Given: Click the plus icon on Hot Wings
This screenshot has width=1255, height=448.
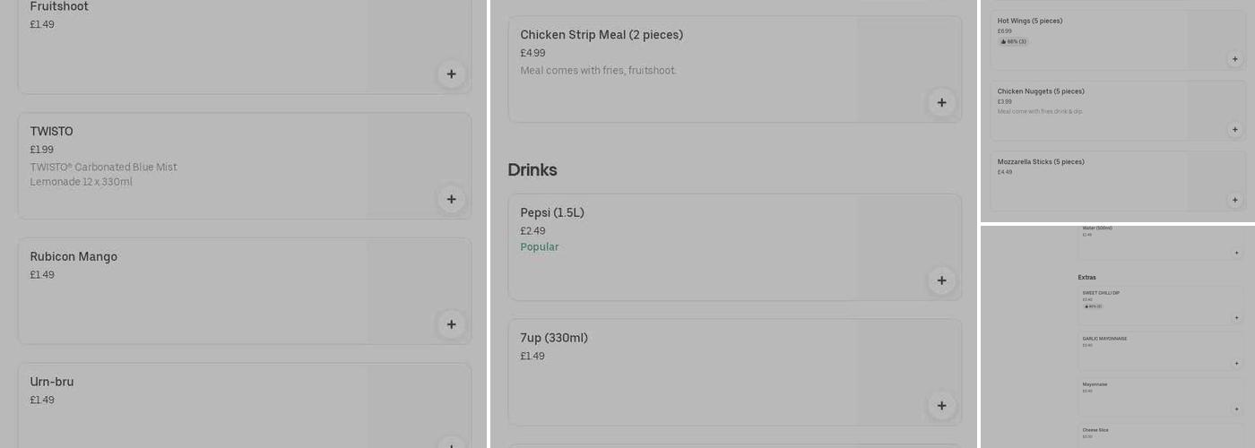Looking at the screenshot, I should [x=1234, y=59].
